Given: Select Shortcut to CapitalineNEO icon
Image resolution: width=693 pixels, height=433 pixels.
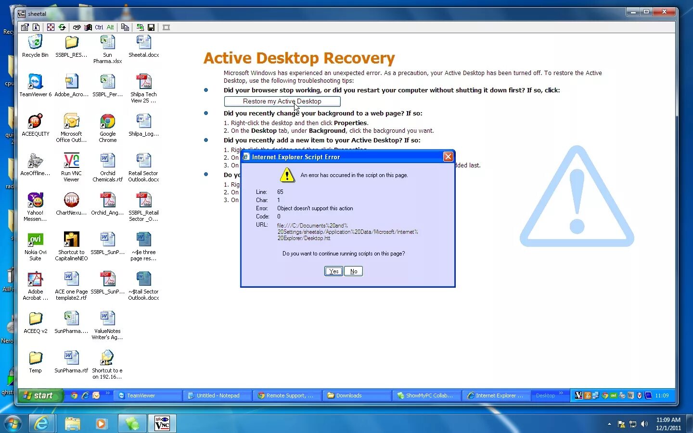Looking at the screenshot, I should [71, 246].
